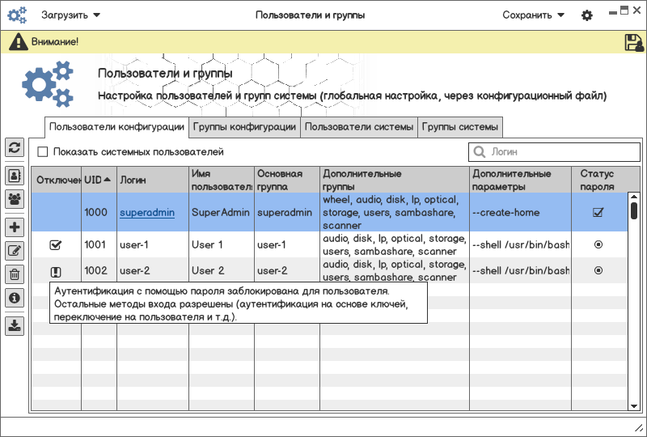Click the download/import icon in the sidebar

[x=15, y=326]
